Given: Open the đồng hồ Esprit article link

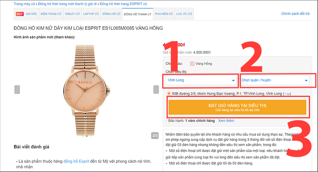Looking at the screenshot, I should [76, 161].
